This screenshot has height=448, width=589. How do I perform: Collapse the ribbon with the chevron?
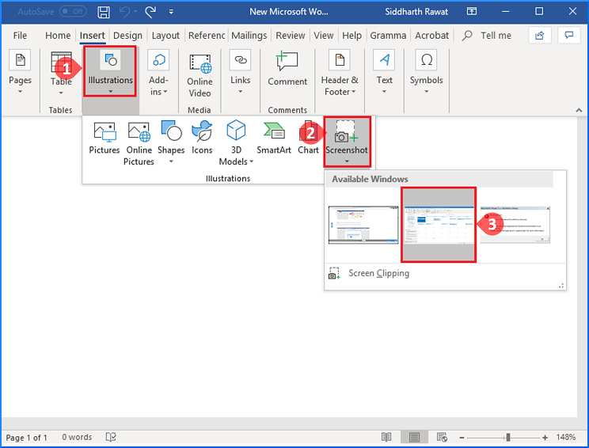pos(579,110)
